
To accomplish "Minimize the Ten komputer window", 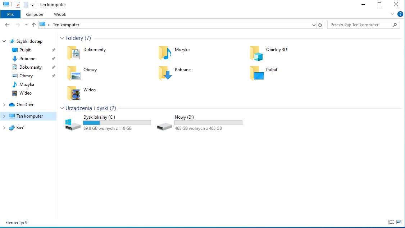I will click(x=363, y=4).
